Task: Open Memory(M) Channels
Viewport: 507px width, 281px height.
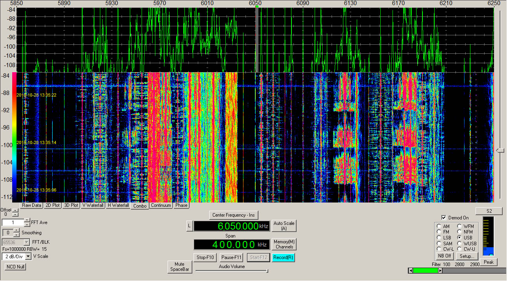Action: coord(284,244)
